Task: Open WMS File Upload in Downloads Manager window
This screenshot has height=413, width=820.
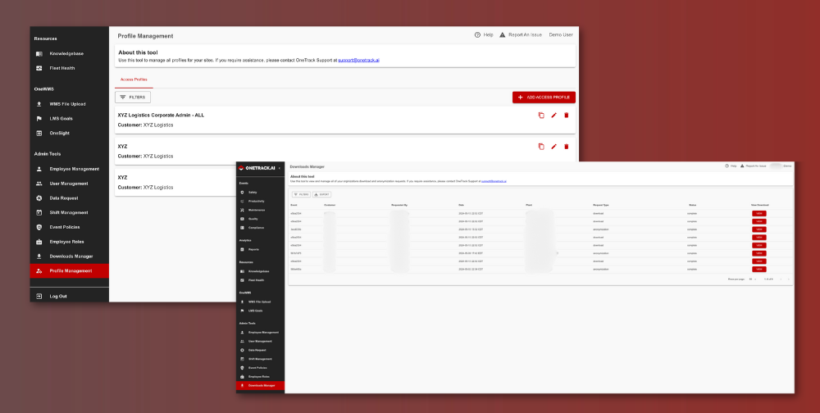Action: coord(261,302)
